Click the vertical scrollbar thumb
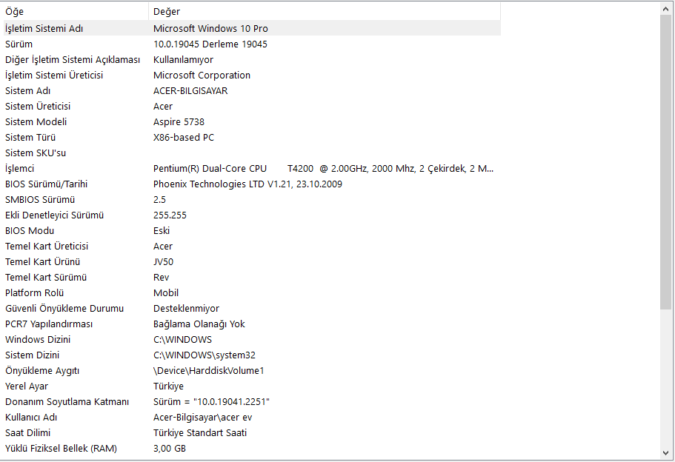 coord(666,159)
